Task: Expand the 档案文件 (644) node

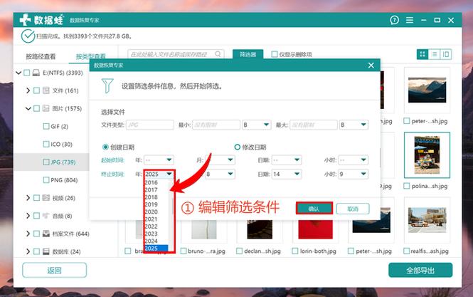Action: coord(28,234)
